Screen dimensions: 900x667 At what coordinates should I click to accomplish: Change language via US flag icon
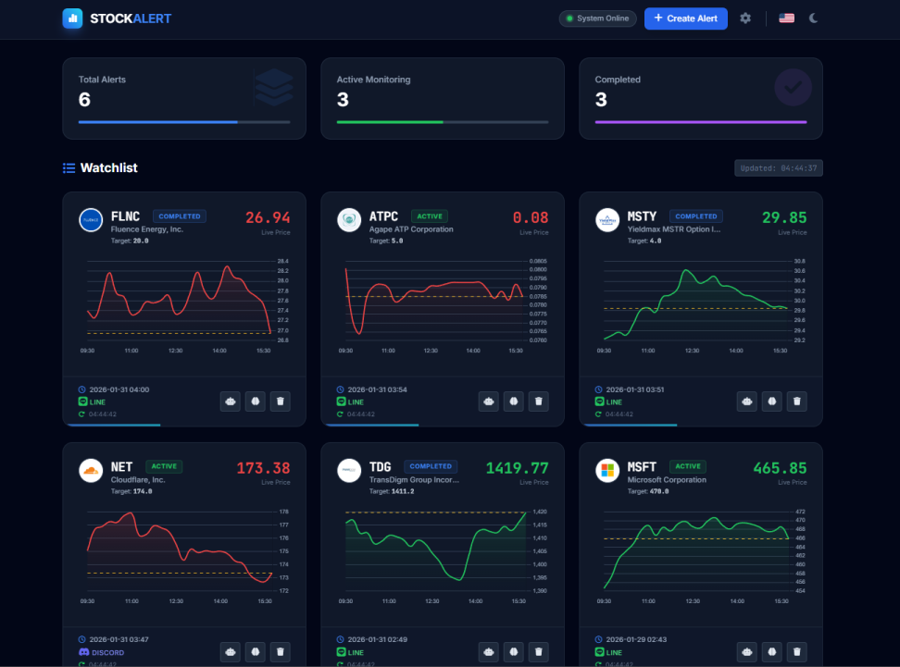[x=786, y=19]
